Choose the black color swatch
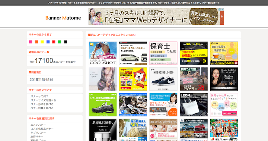268x141 pixels. (x=66, y=42)
